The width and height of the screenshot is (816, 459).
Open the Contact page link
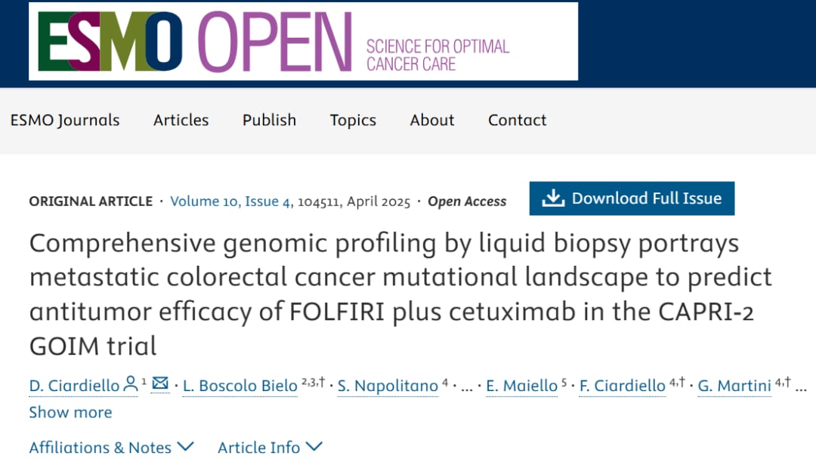point(517,120)
